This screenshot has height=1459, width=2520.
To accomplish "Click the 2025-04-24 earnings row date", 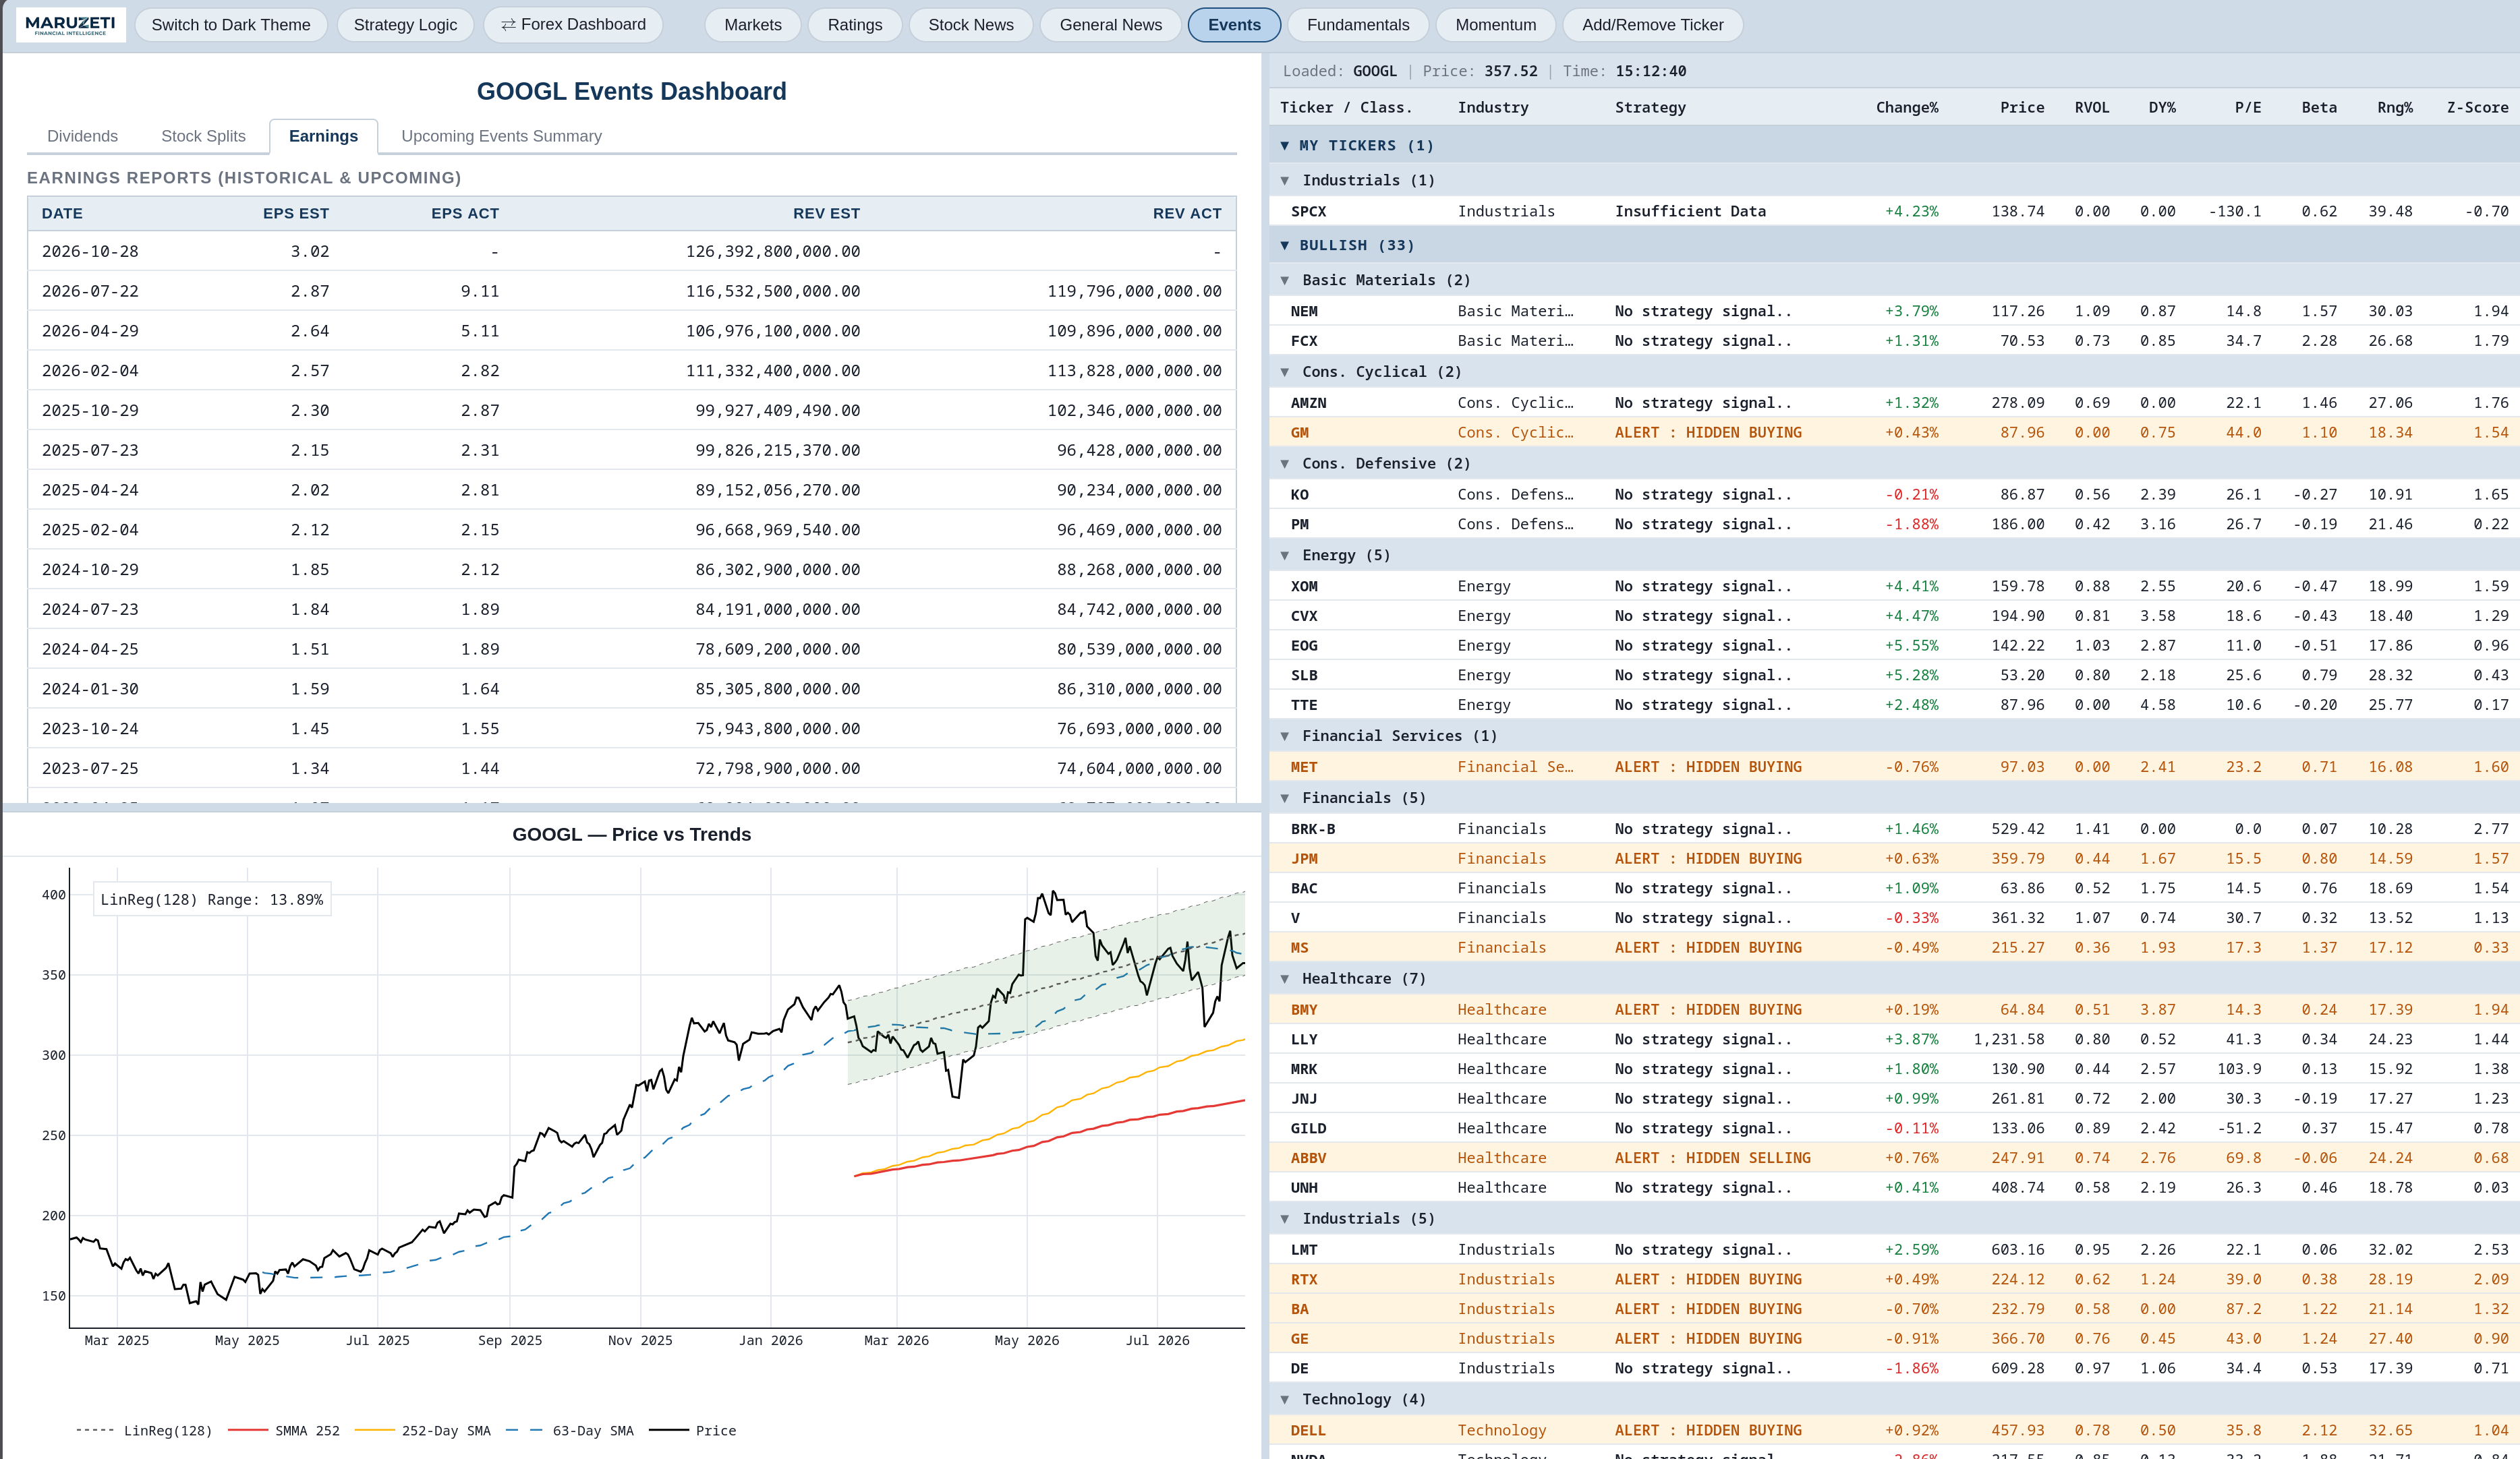I will pyautogui.click(x=90, y=491).
